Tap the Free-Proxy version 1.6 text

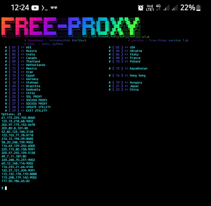(x=169, y=40)
